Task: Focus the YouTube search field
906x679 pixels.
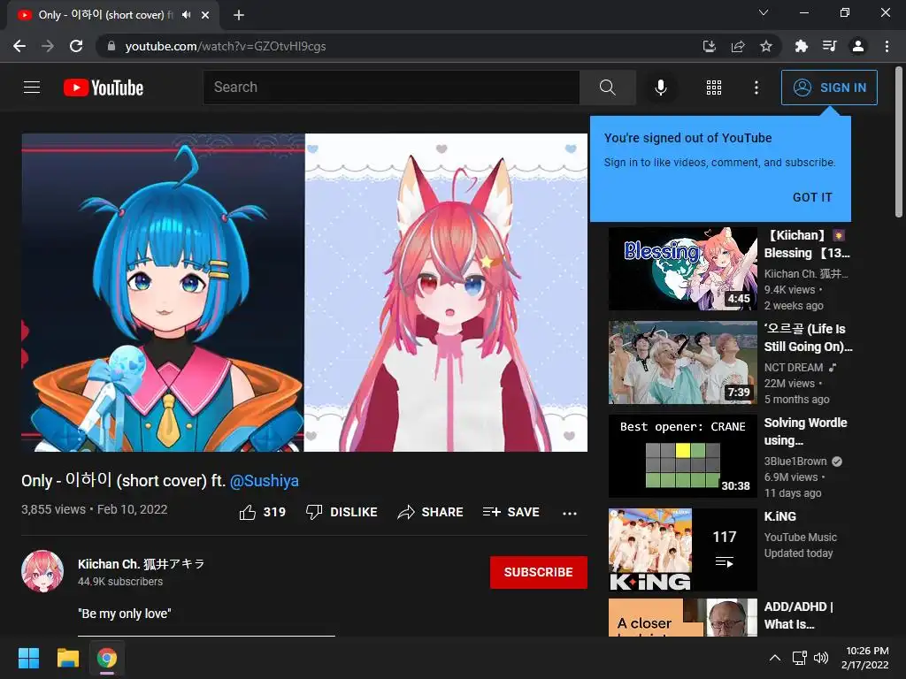Action: [391, 88]
